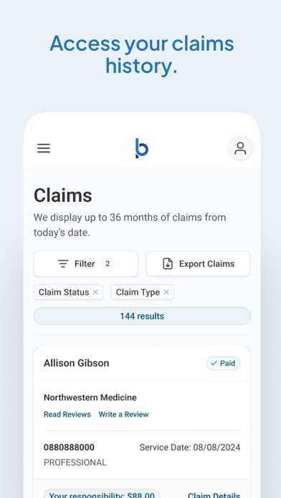This screenshot has width=281, height=498.
Task: Open the user profile icon
Action: (x=240, y=148)
